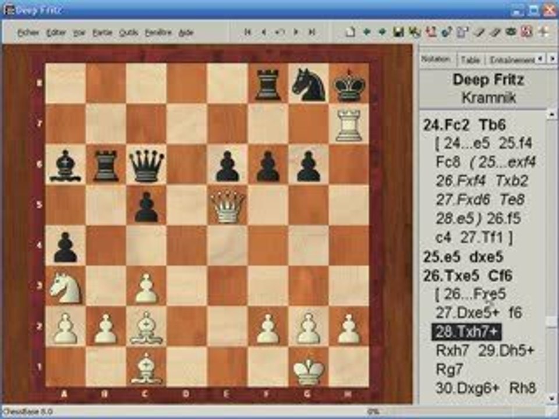Image resolution: width=559 pixels, height=419 pixels.
Task: Select move 27.Fxd6 in notation
Action: pos(462,200)
